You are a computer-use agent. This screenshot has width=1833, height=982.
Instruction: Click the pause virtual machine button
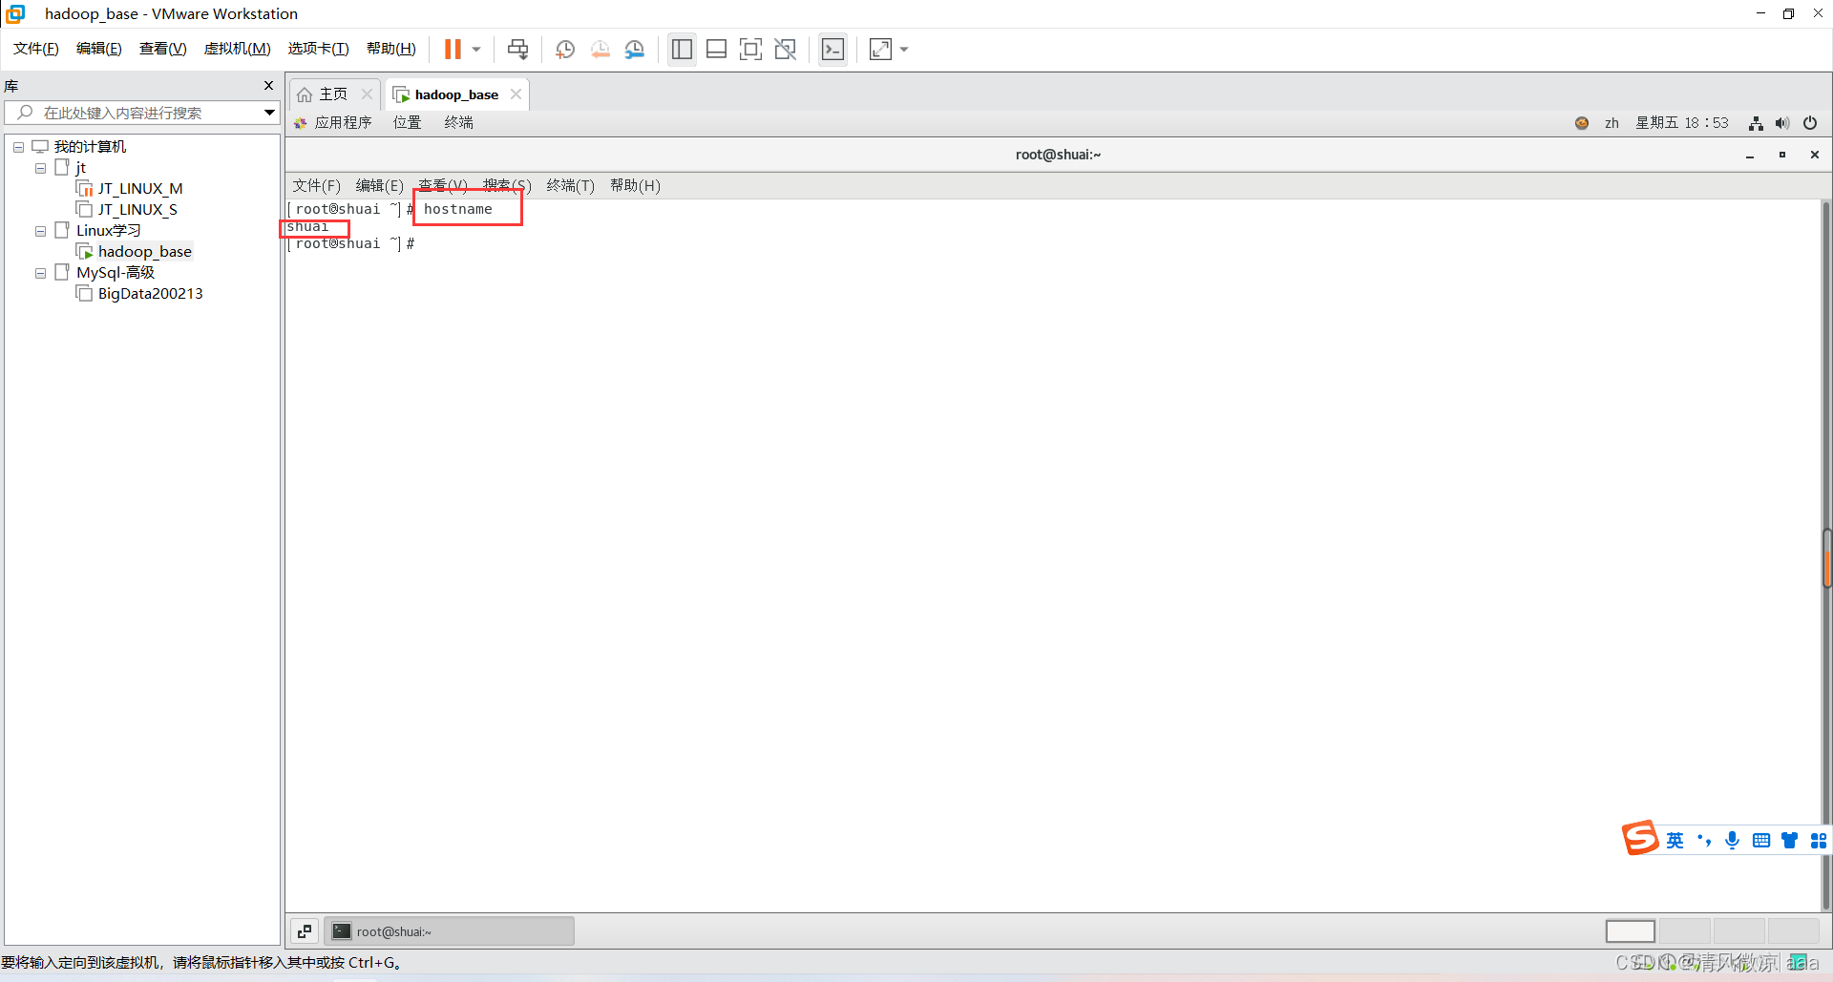(x=453, y=49)
